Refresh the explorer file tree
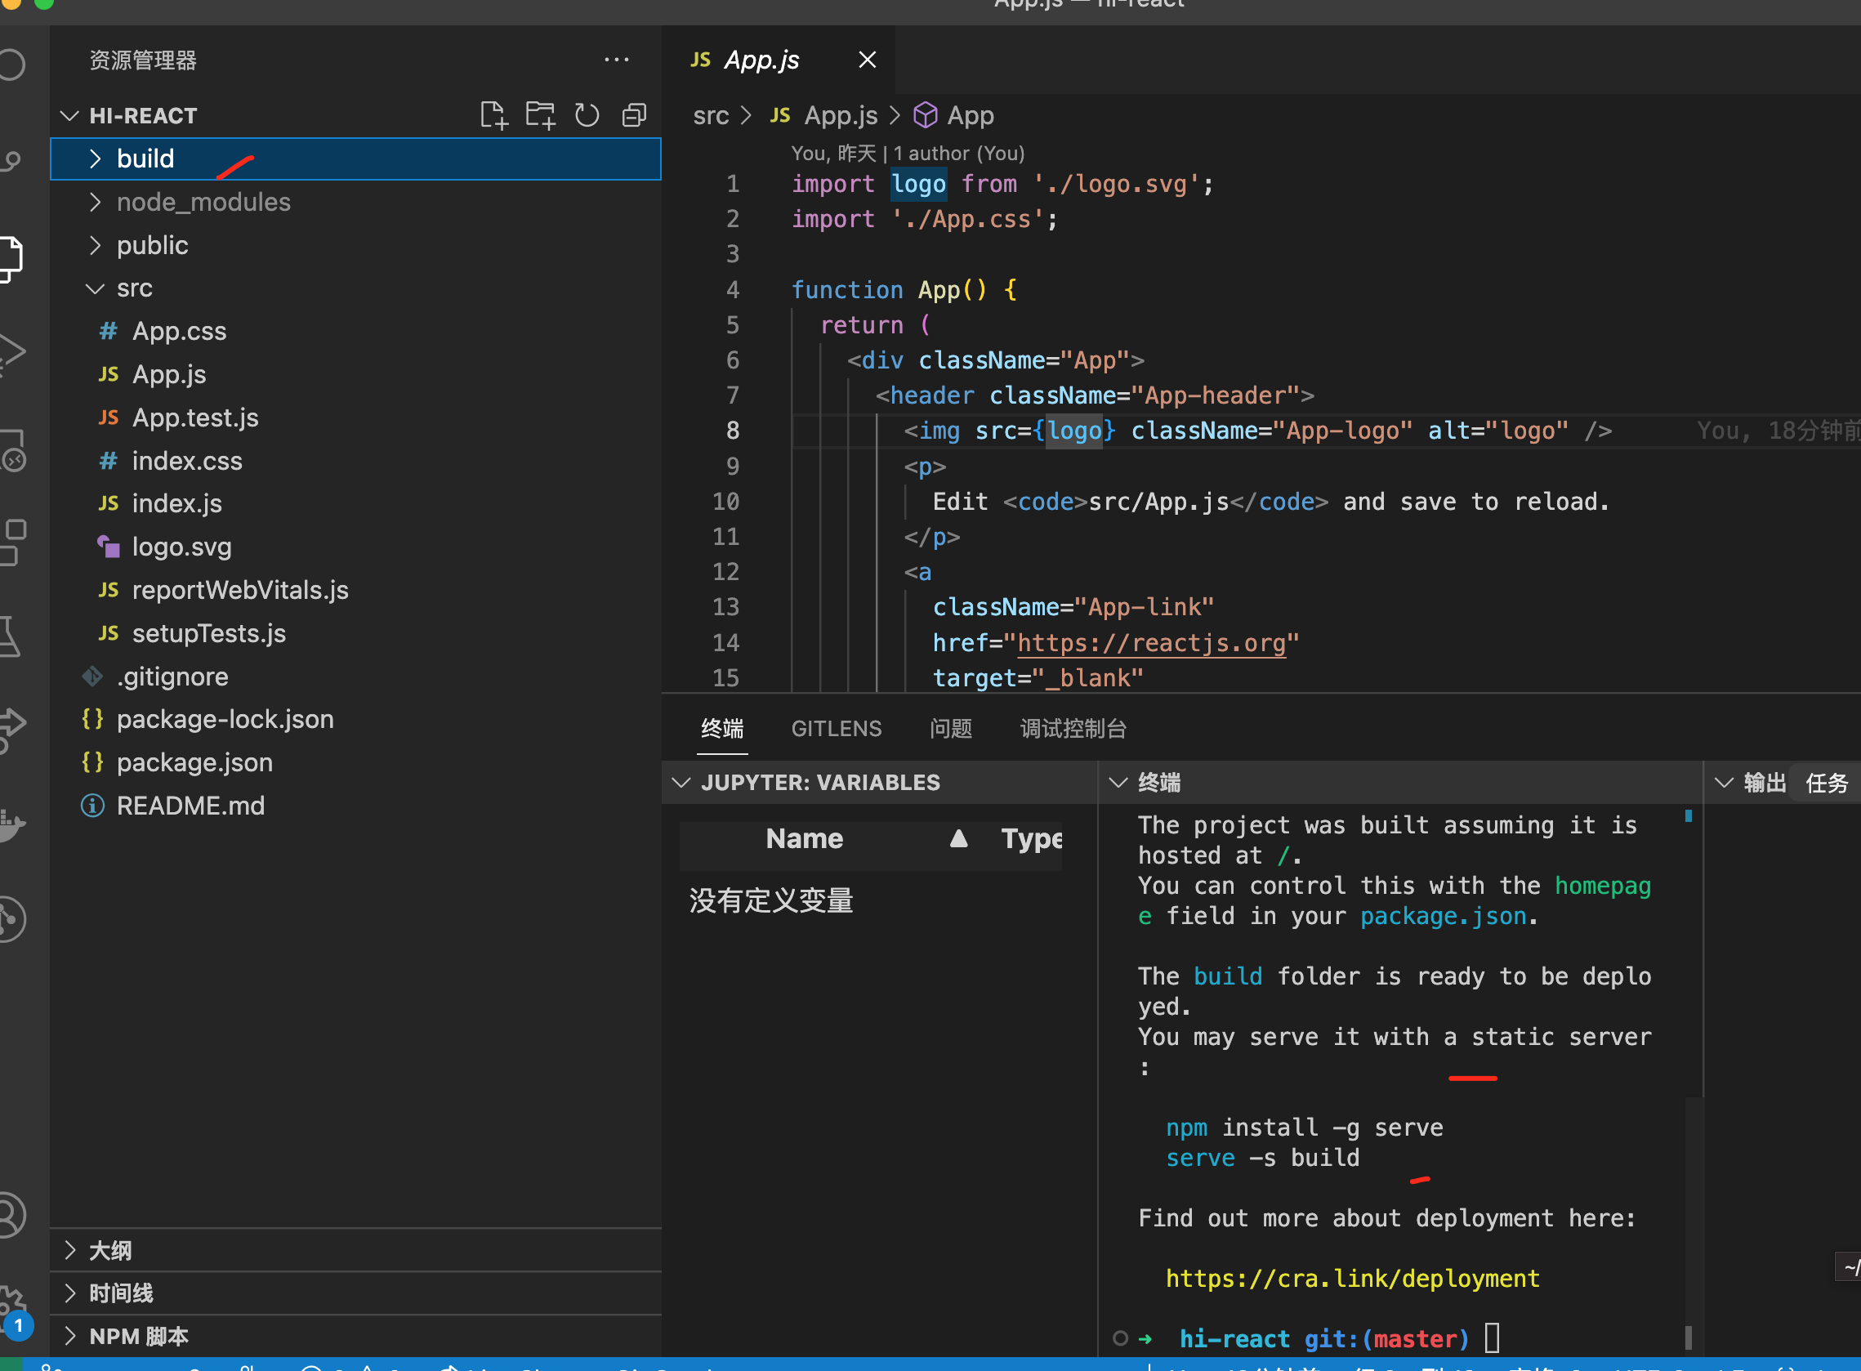This screenshot has width=1861, height=1371. coord(587,115)
